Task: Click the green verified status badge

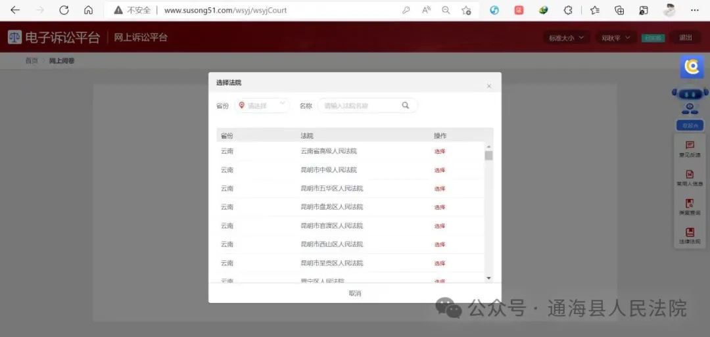Action: [653, 39]
